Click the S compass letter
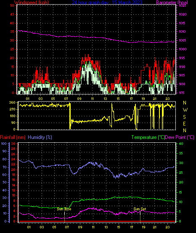This screenshot has height=233, width=196. click(184, 117)
